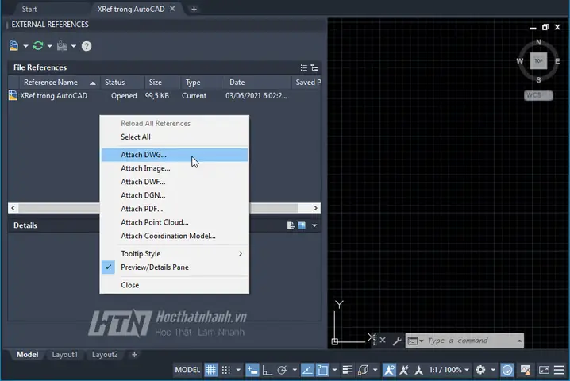Viewport: 570px width, 381px height.
Task: Open the object snap settings dropdown
Action: point(334,370)
